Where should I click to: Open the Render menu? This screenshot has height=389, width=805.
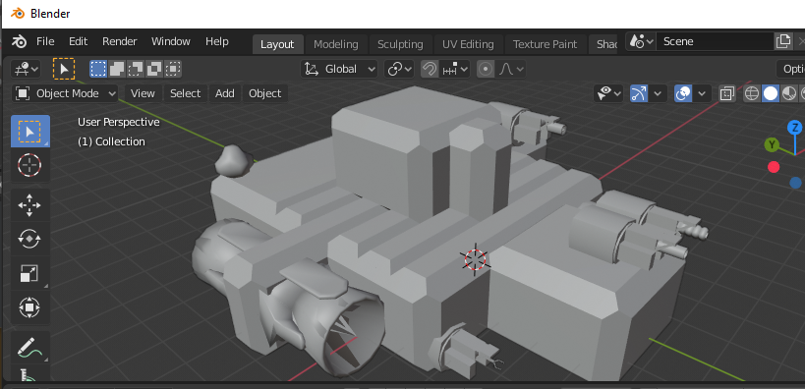120,41
